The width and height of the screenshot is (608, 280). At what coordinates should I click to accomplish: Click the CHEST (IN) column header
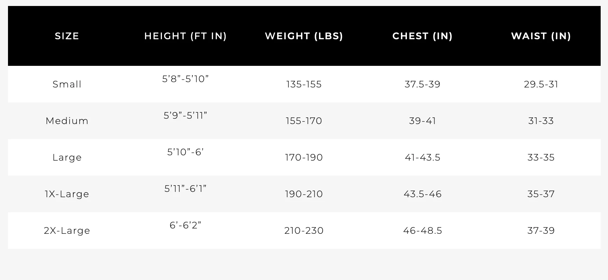coord(423,36)
